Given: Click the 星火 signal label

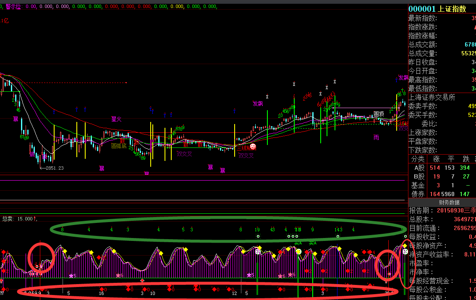Looking at the screenshot, I should pos(116,119).
